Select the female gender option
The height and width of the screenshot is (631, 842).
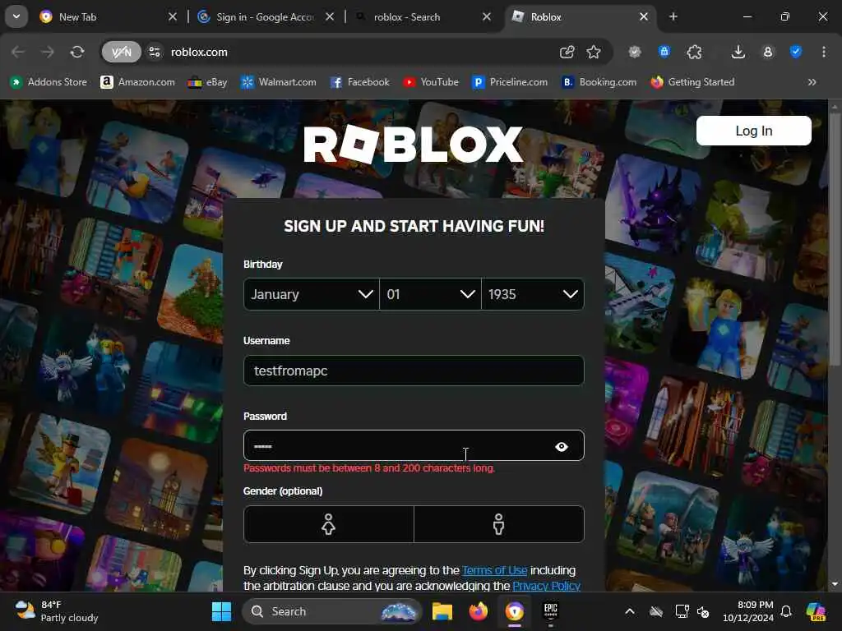tap(329, 524)
